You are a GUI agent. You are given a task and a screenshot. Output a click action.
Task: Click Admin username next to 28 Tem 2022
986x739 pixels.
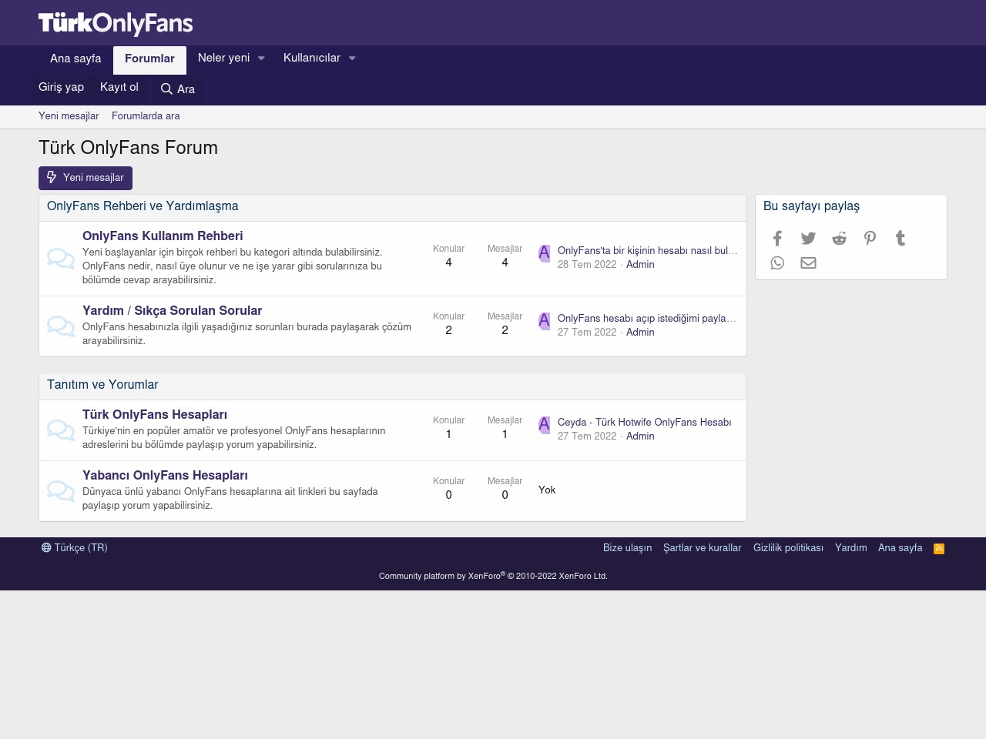coord(640,265)
